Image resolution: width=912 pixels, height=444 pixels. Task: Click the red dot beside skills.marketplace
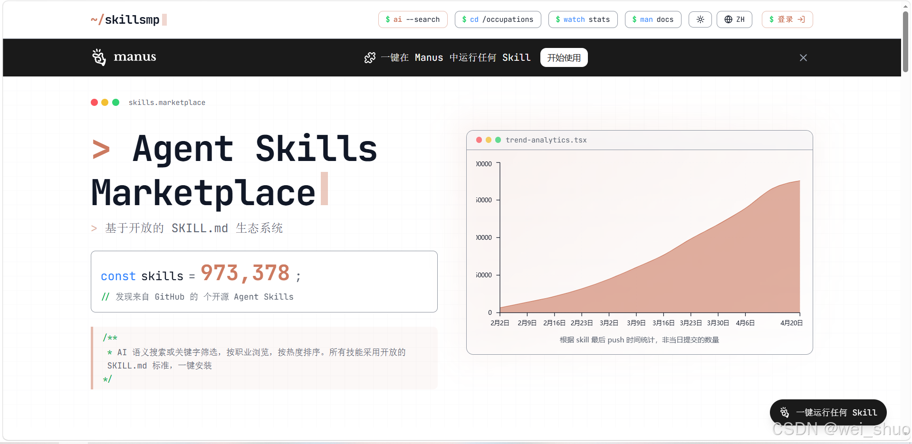click(x=94, y=102)
